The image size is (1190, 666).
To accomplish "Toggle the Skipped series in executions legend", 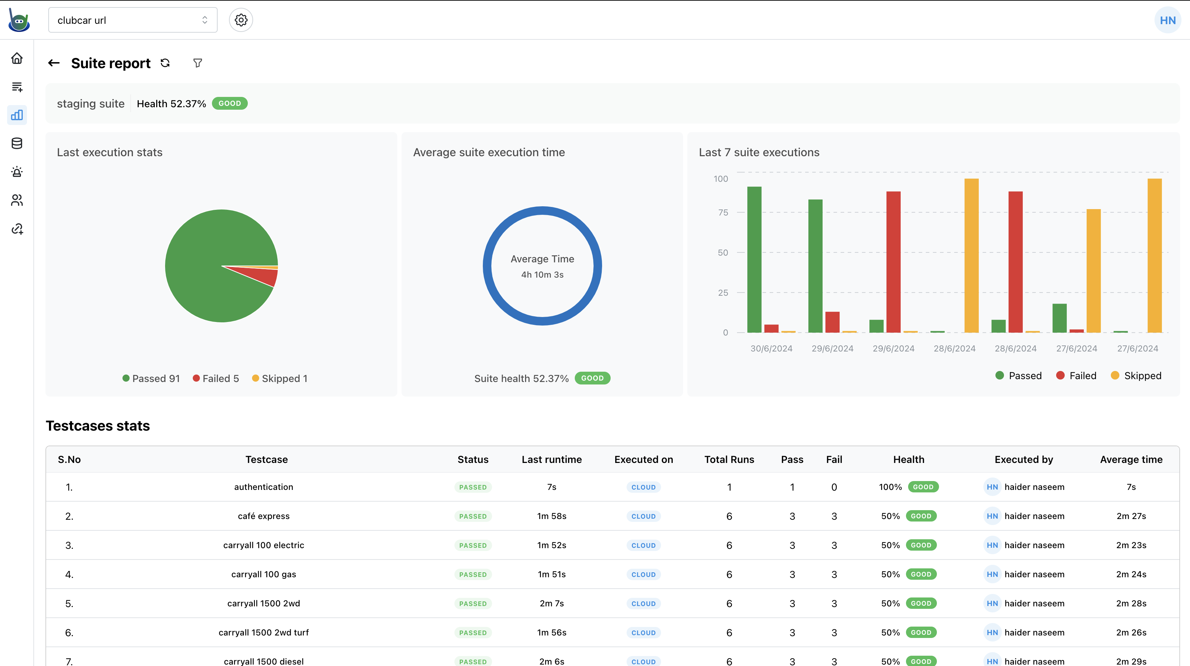I will [x=1135, y=376].
